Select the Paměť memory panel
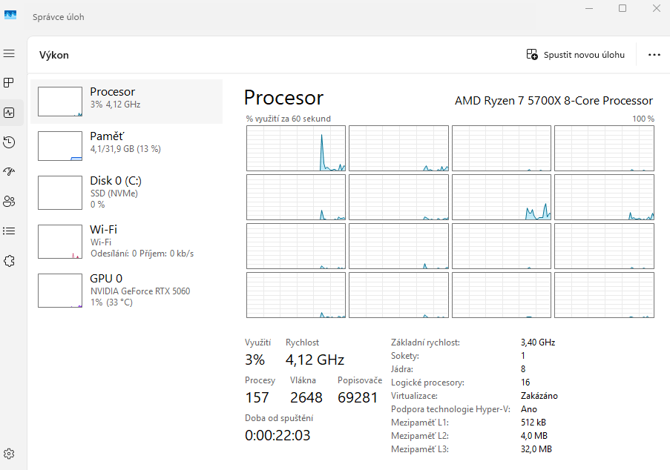Image resolution: width=670 pixels, height=470 pixels. pos(126,142)
